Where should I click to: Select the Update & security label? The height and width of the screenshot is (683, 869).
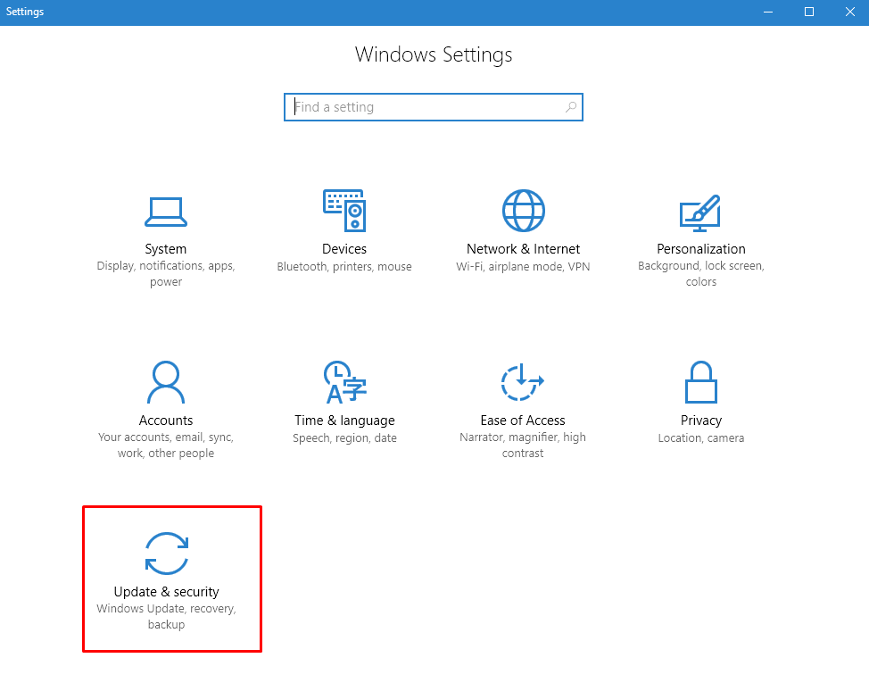(166, 592)
